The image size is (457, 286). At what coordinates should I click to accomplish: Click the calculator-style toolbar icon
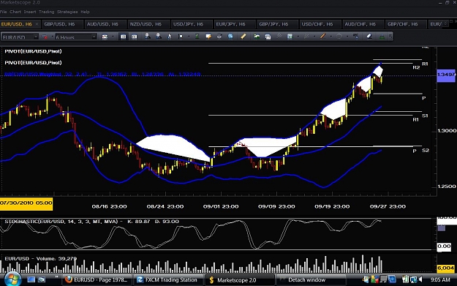pyautogui.click(x=290, y=37)
